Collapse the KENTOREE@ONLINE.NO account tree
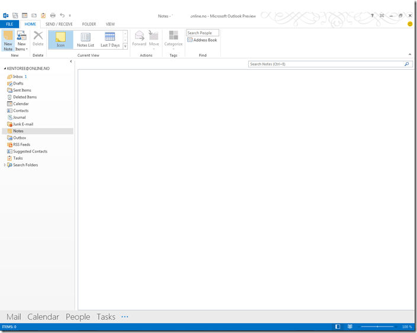417x333 pixels. coord(5,69)
